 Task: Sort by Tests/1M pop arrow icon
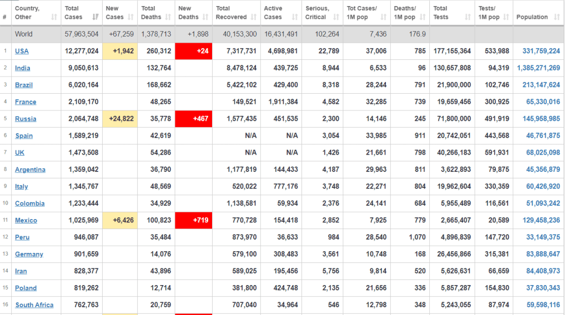(506, 17)
